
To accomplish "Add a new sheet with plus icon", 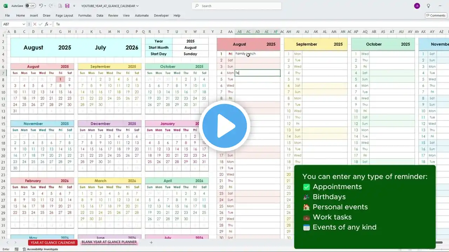I will tap(151, 243).
